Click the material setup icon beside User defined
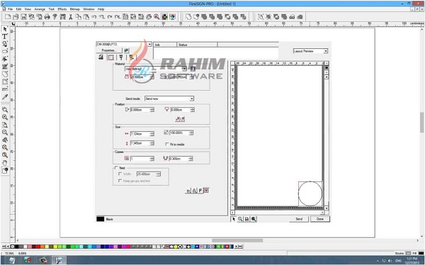 (x=193, y=69)
